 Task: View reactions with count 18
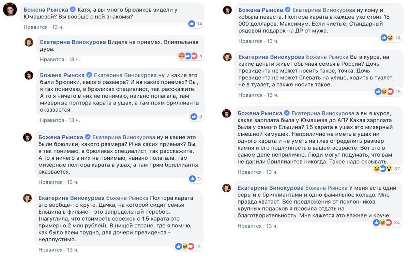(384, 92)
